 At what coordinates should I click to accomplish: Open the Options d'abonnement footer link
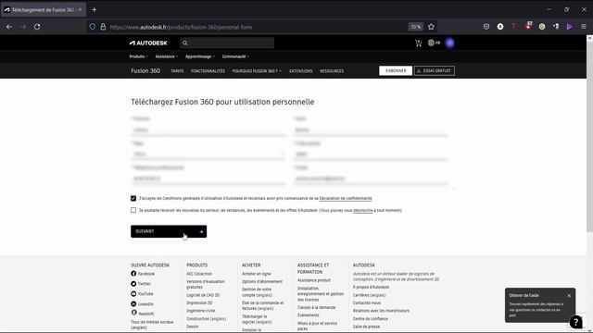click(x=262, y=281)
